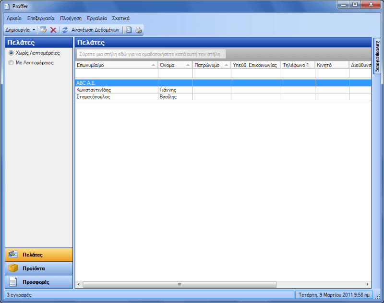Click the filter field under Όνομα column
384x303 pixels.
(x=175, y=73)
